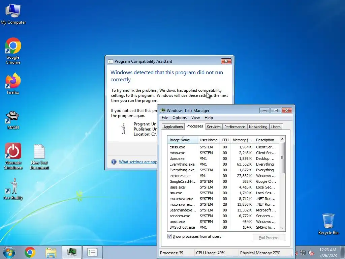345x259 pixels.
Task: Switch to Task Manager taskbar button
Action: (x=72, y=252)
